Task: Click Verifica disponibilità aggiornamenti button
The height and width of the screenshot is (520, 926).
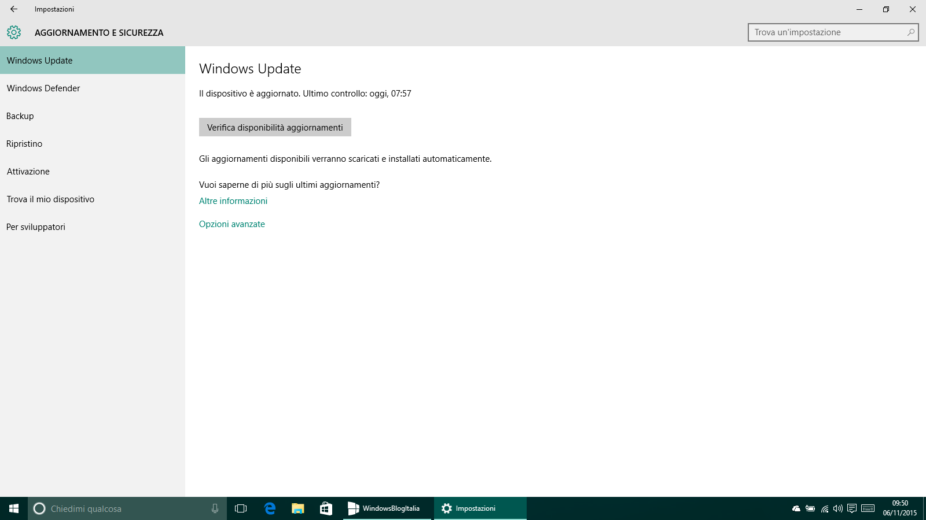Action: (x=275, y=127)
